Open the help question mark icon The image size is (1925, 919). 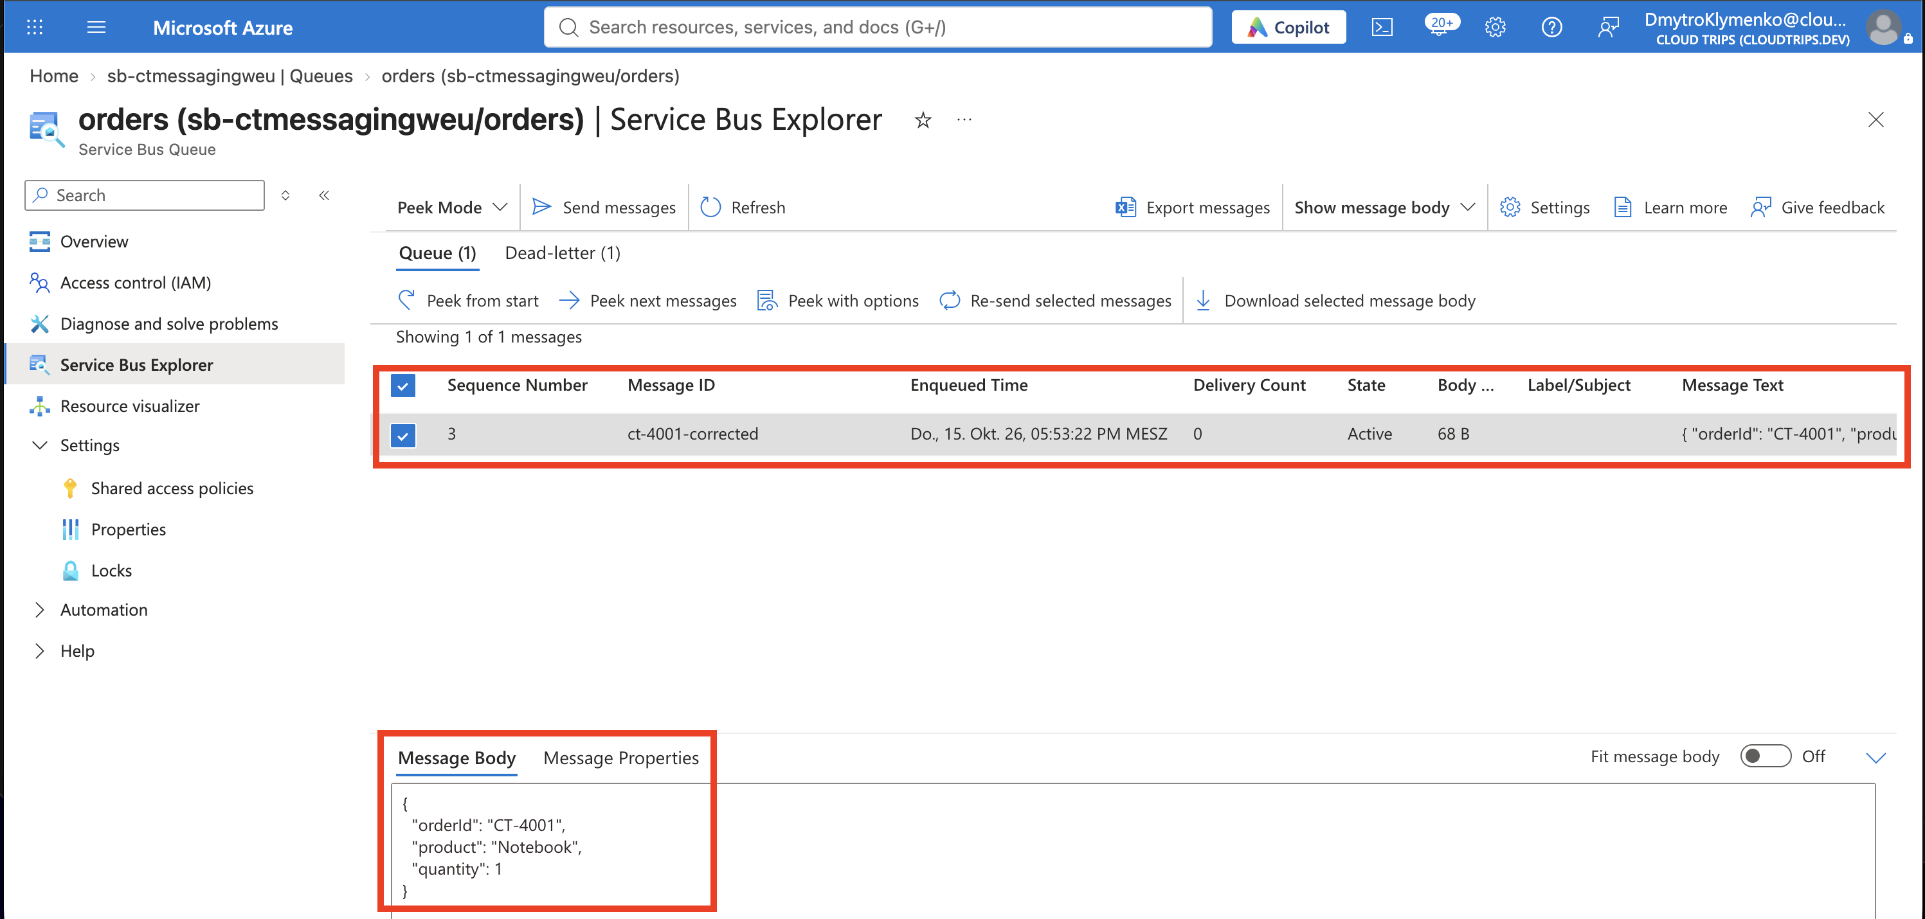(1551, 28)
